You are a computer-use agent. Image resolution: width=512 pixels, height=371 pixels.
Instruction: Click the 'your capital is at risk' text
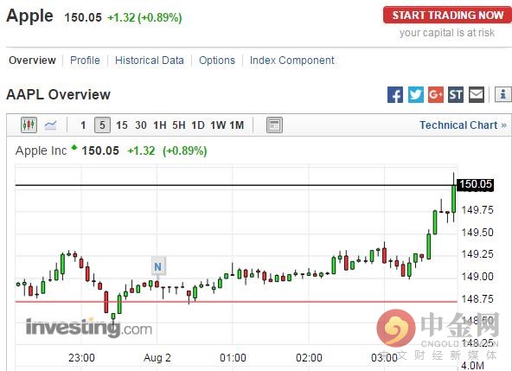pos(447,33)
